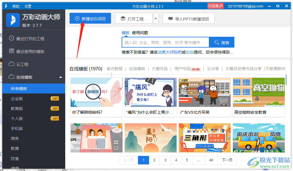Go to page 3 of templates
Viewport: 293px width, 171px height.
(165, 160)
